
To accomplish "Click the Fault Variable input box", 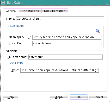I will pos(65,57).
